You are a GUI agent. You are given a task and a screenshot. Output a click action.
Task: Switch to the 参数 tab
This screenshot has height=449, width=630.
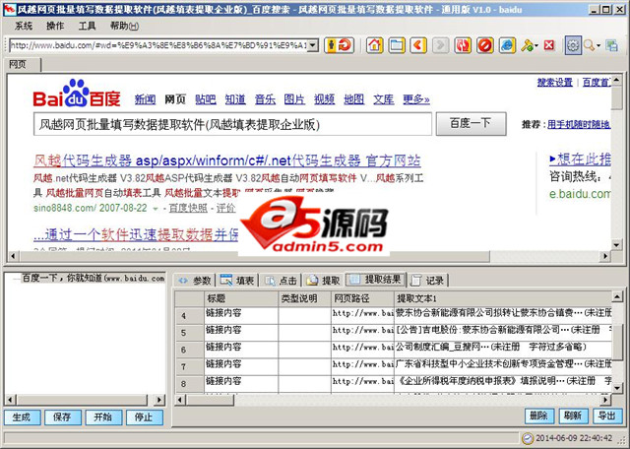(x=195, y=281)
